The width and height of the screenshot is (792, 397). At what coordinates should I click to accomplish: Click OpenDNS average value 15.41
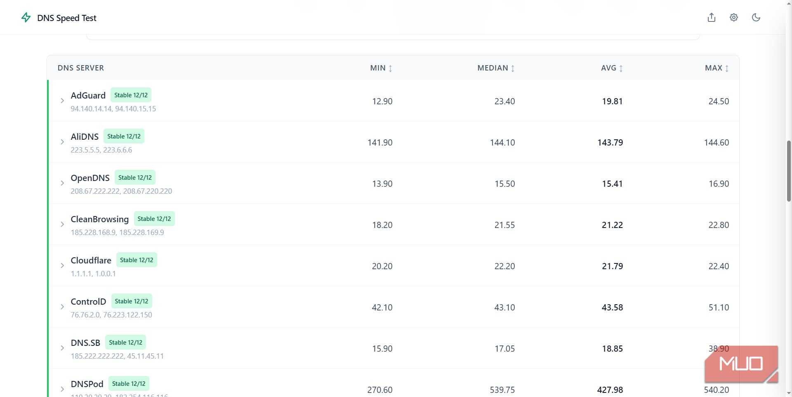tap(612, 184)
